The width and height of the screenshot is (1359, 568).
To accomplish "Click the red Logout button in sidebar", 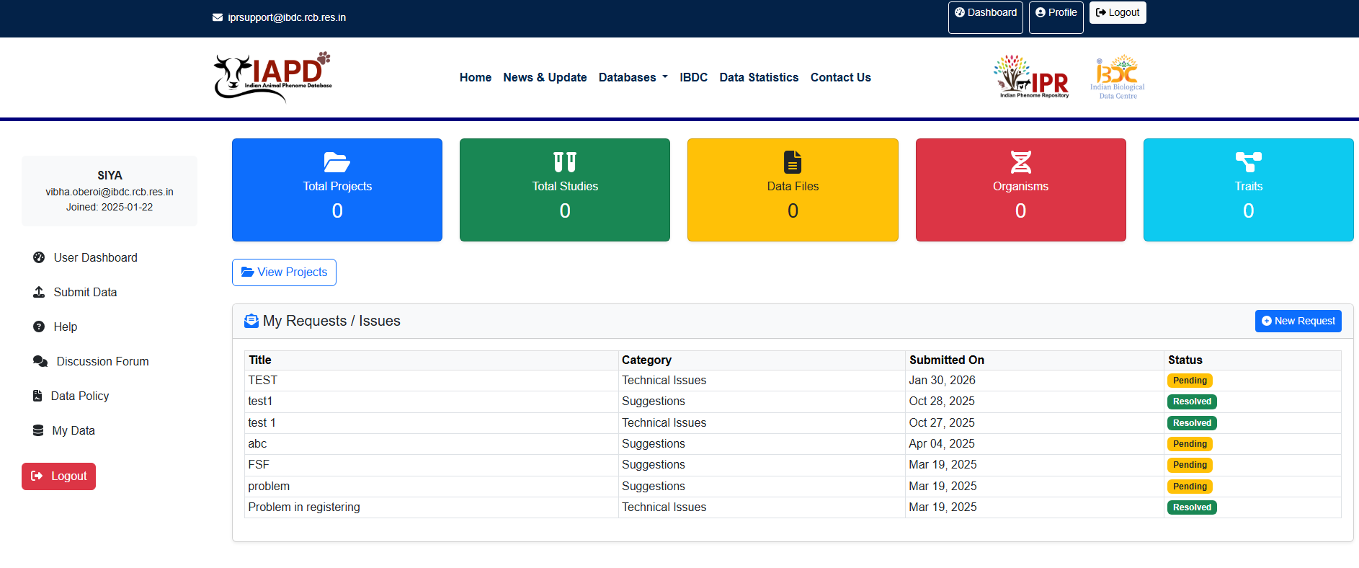I will 58,476.
